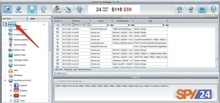Clear the Source filter with its eraser icon
This screenshot has height=103, width=220.
[112, 25]
